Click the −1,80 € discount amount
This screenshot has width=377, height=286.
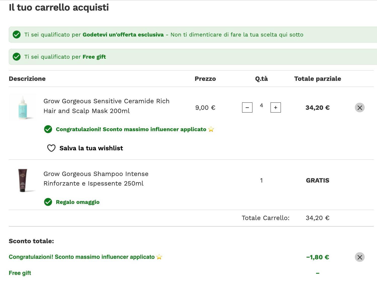pos(318,257)
